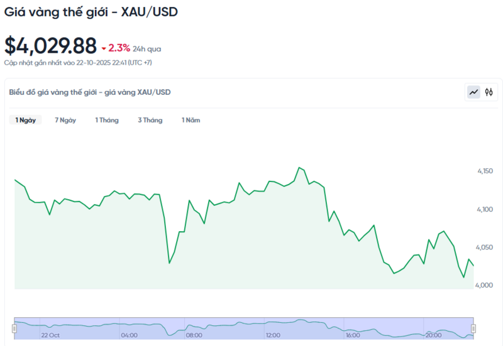Show the 3 Tháng chart range
The width and height of the screenshot is (503, 346).
[150, 120]
